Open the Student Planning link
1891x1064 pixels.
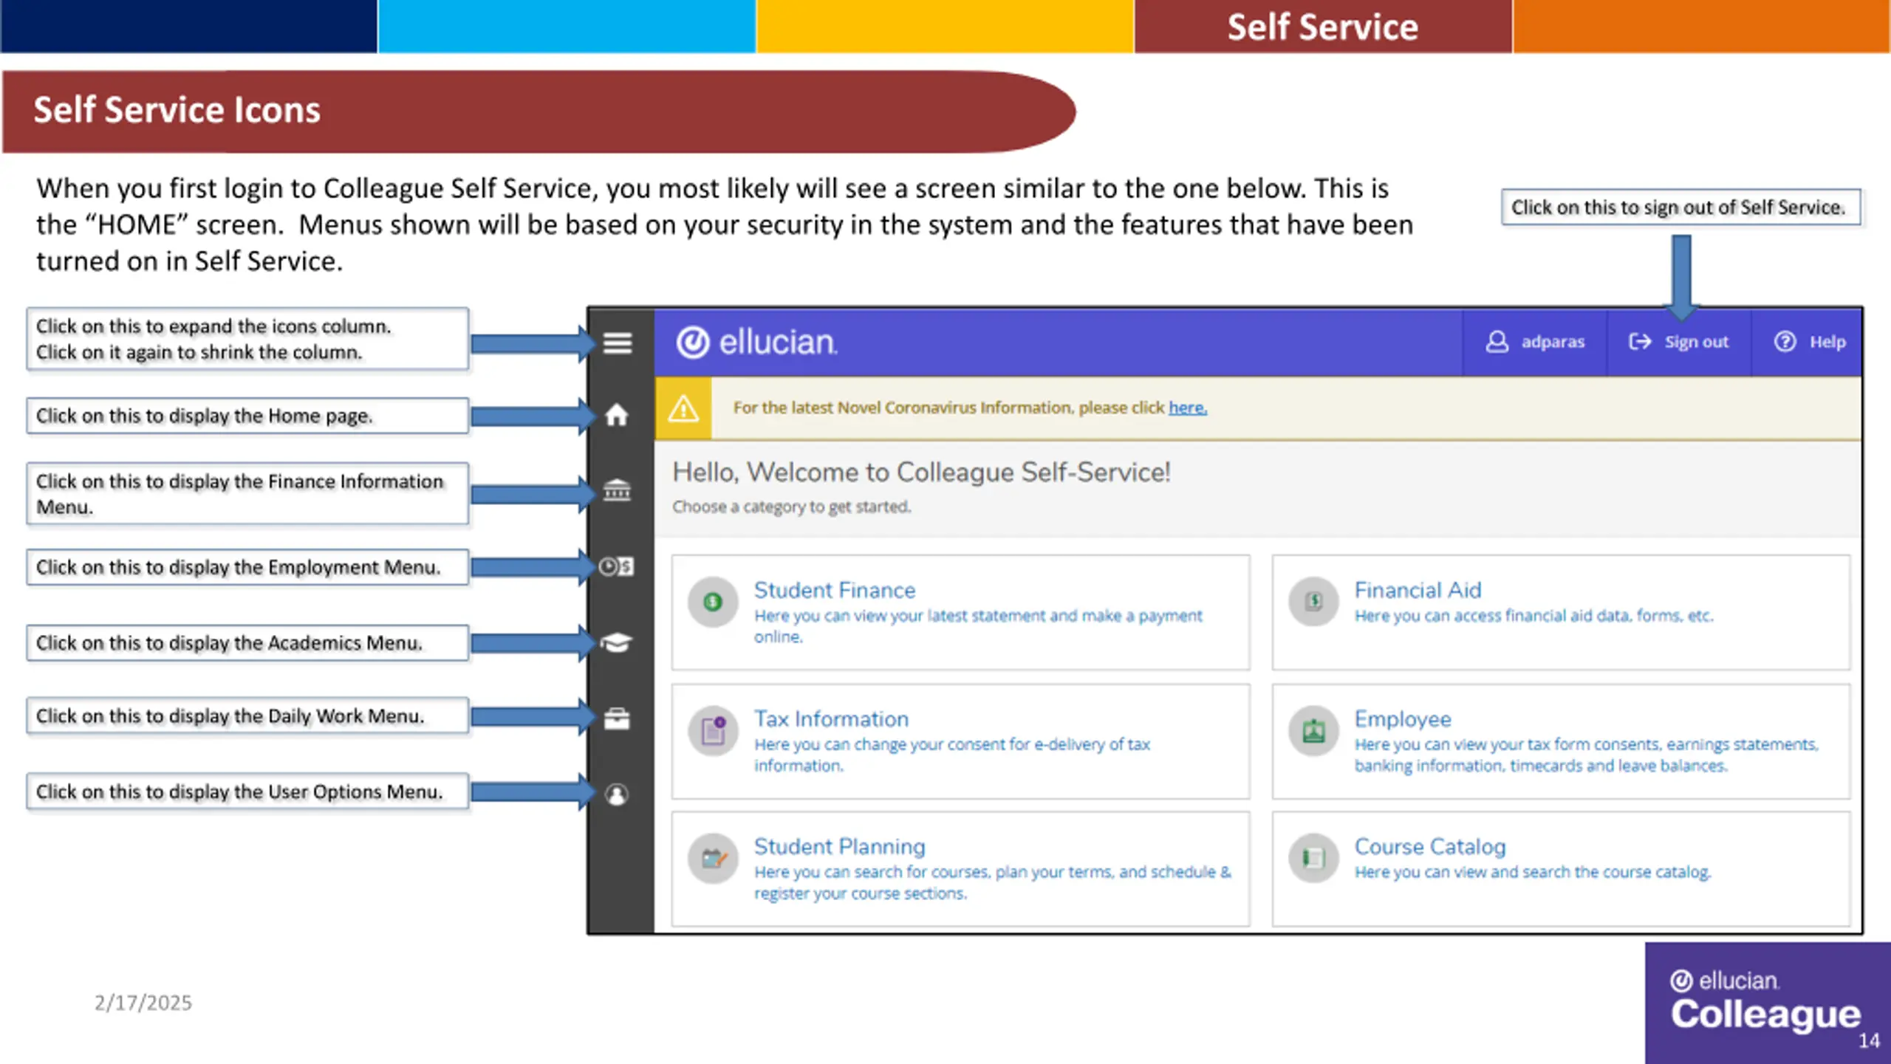[840, 846]
